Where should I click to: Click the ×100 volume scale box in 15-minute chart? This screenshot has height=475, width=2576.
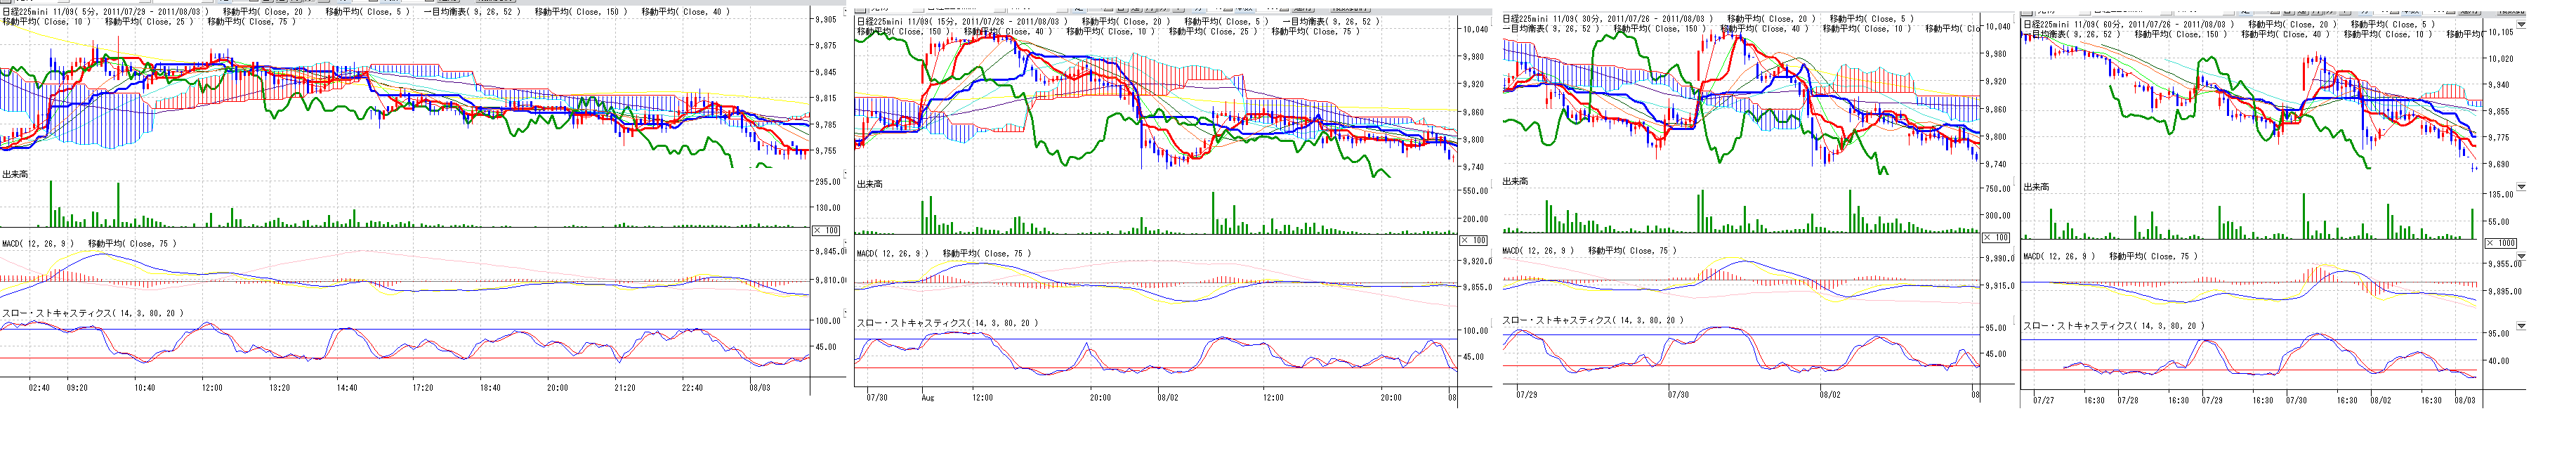pyautogui.click(x=1473, y=240)
